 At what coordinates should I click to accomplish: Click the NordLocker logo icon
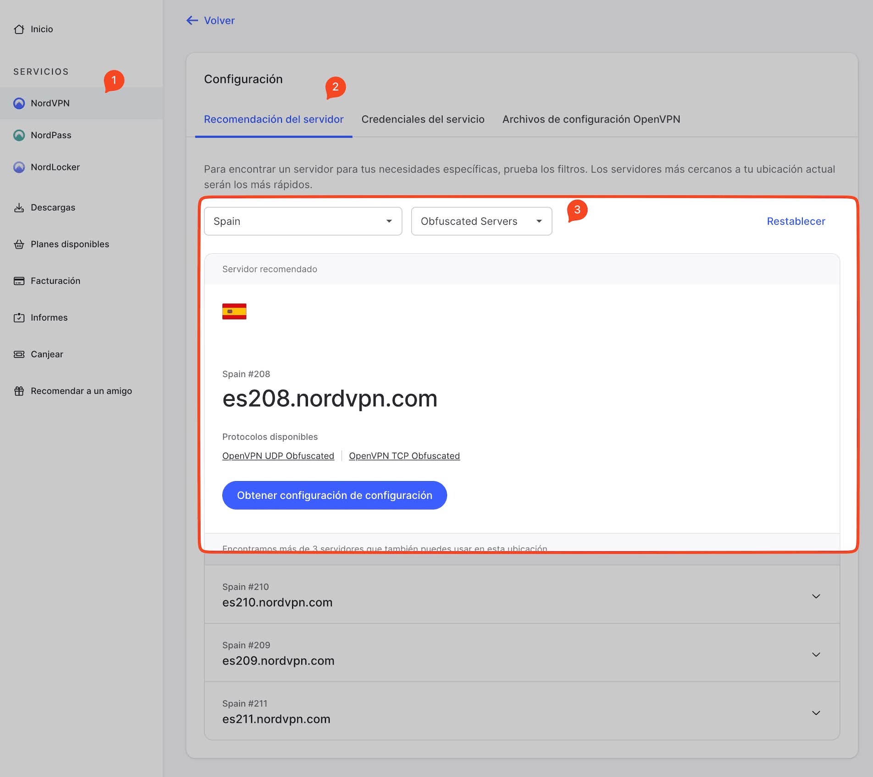pyautogui.click(x=19, y=167)
